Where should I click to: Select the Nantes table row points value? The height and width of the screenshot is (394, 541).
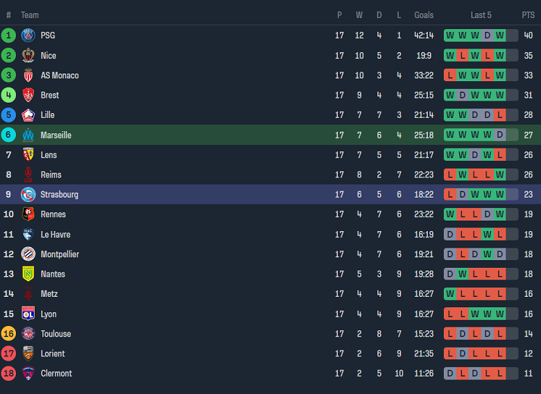point(528,274)
